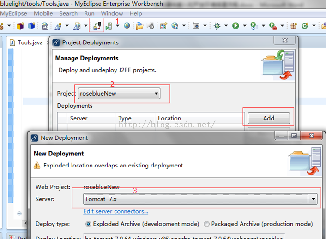Click the orange grid package icon
Image resolution: width=326 pixels, height=239 pixels.
(x=294, y=26)
